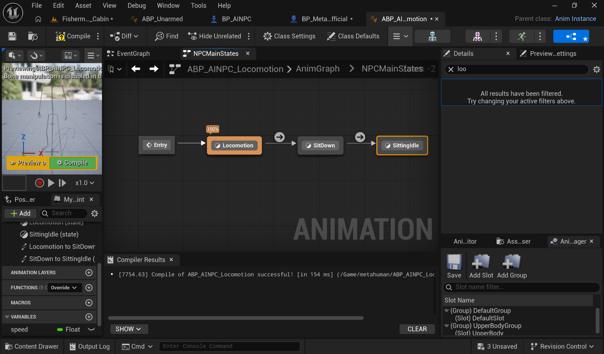
Task: Open Asset Browser tab
Action: point(513,242)
